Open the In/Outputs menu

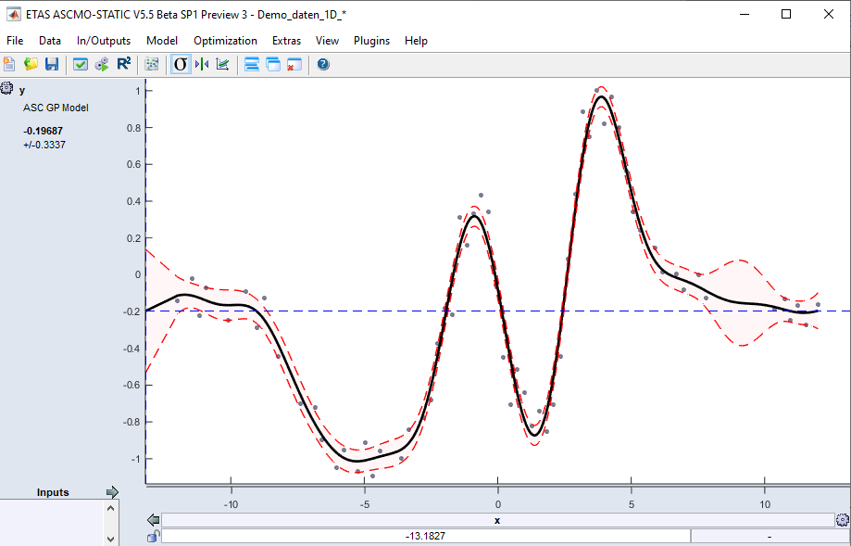pyautogui.click(x=104, y=41)
